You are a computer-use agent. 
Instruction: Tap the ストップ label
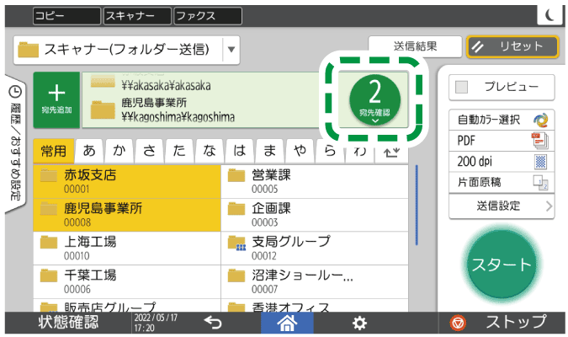click(x=516, y=322)
